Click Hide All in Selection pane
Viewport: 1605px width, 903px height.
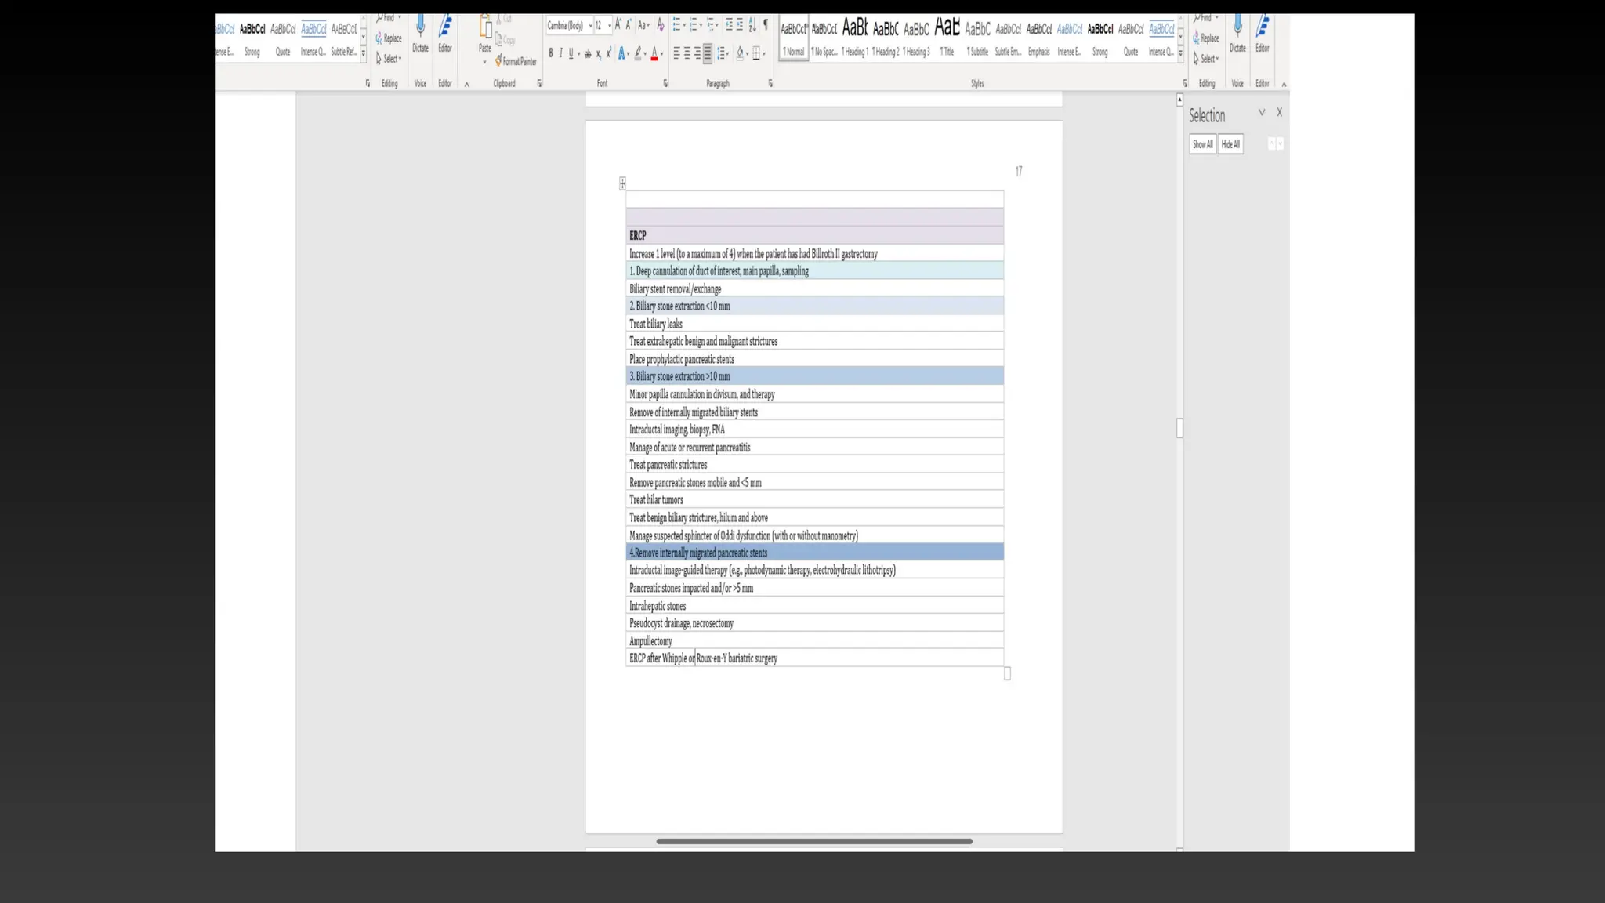coord(1230,144)
